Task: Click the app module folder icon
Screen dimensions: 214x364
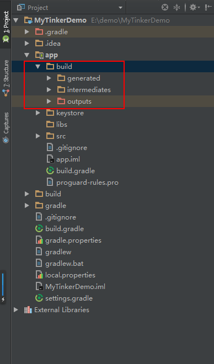Action: (x=39, y=55)
